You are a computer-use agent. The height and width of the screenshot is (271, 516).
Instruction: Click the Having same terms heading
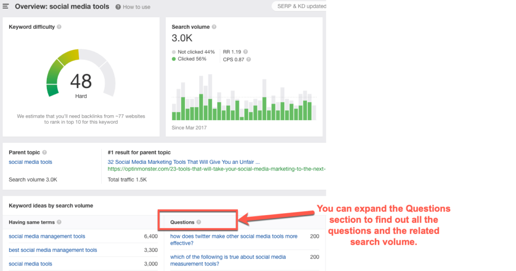point(32,222)
